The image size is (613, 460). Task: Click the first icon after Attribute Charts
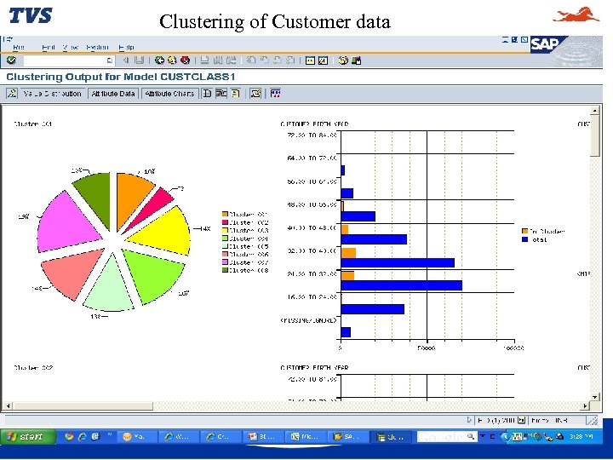click(x=207, y=94)
